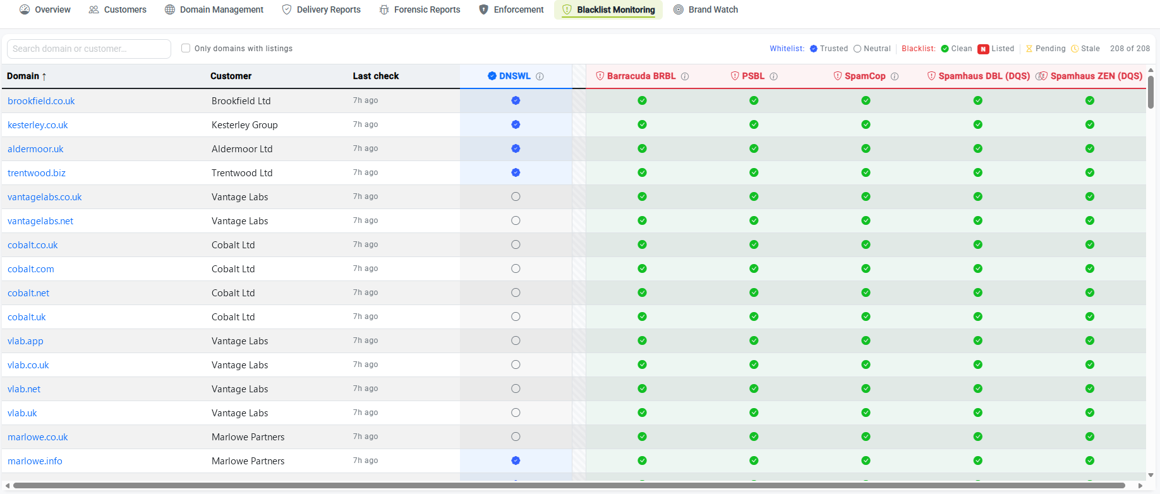Click the '208 of 208' count
This screenshot has width=1160, height=494.
click(1130, 49)
